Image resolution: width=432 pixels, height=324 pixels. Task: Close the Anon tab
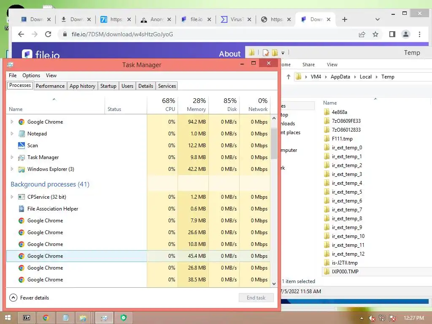(x=169, y=19)
